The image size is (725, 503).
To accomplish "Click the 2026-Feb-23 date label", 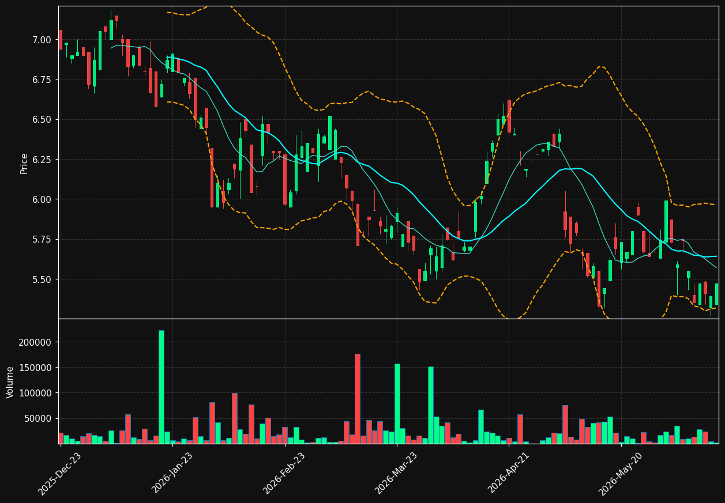I will pyautogui.click(x=284, y=473).
